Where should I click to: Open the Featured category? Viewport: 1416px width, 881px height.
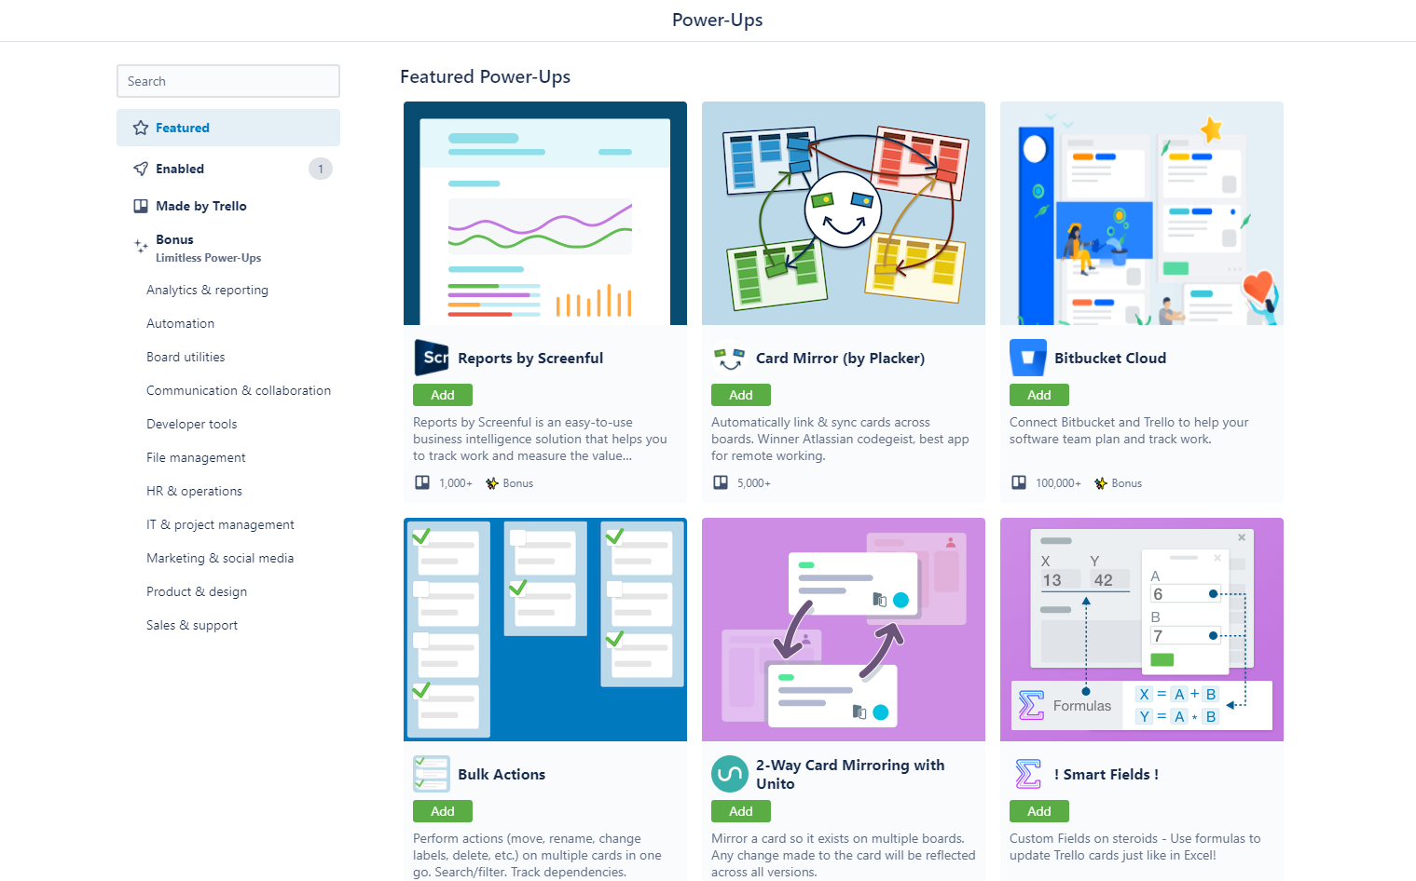click(228, 128)
